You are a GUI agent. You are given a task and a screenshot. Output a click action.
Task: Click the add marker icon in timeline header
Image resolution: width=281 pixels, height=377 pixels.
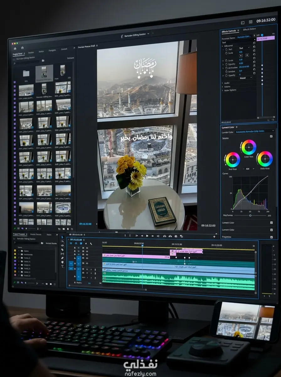pyautogui.click(x=86, y=243)
